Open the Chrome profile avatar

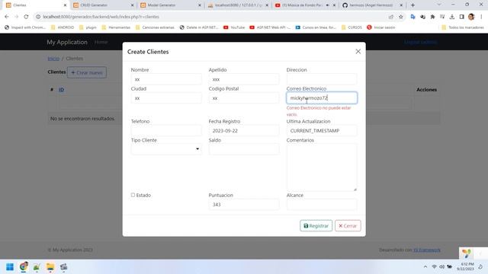pyautogui.click(x=471, y=17)
